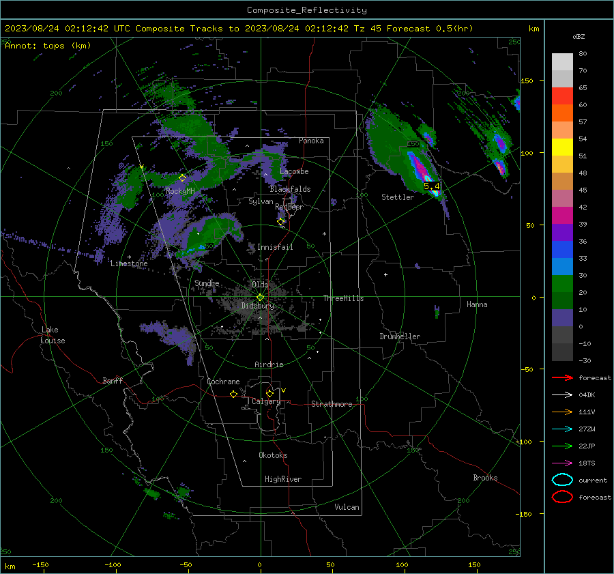Click the green 22JP arrow legend entry
The height and width of the screenshot is (574, 614).
562,446
